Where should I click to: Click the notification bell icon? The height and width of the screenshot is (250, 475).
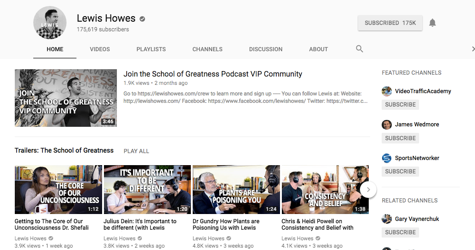coord(432,23)
